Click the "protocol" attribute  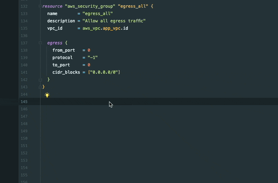tap(63, 58)
